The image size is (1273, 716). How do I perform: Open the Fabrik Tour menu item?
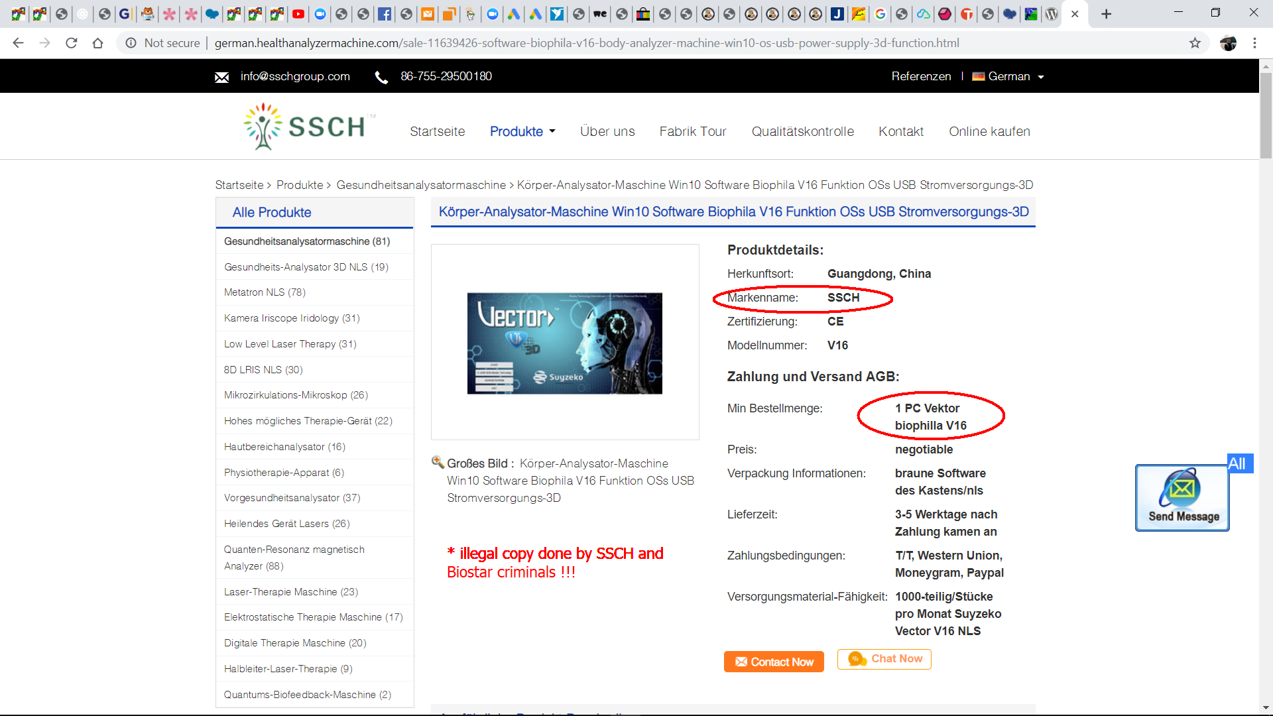693,131
